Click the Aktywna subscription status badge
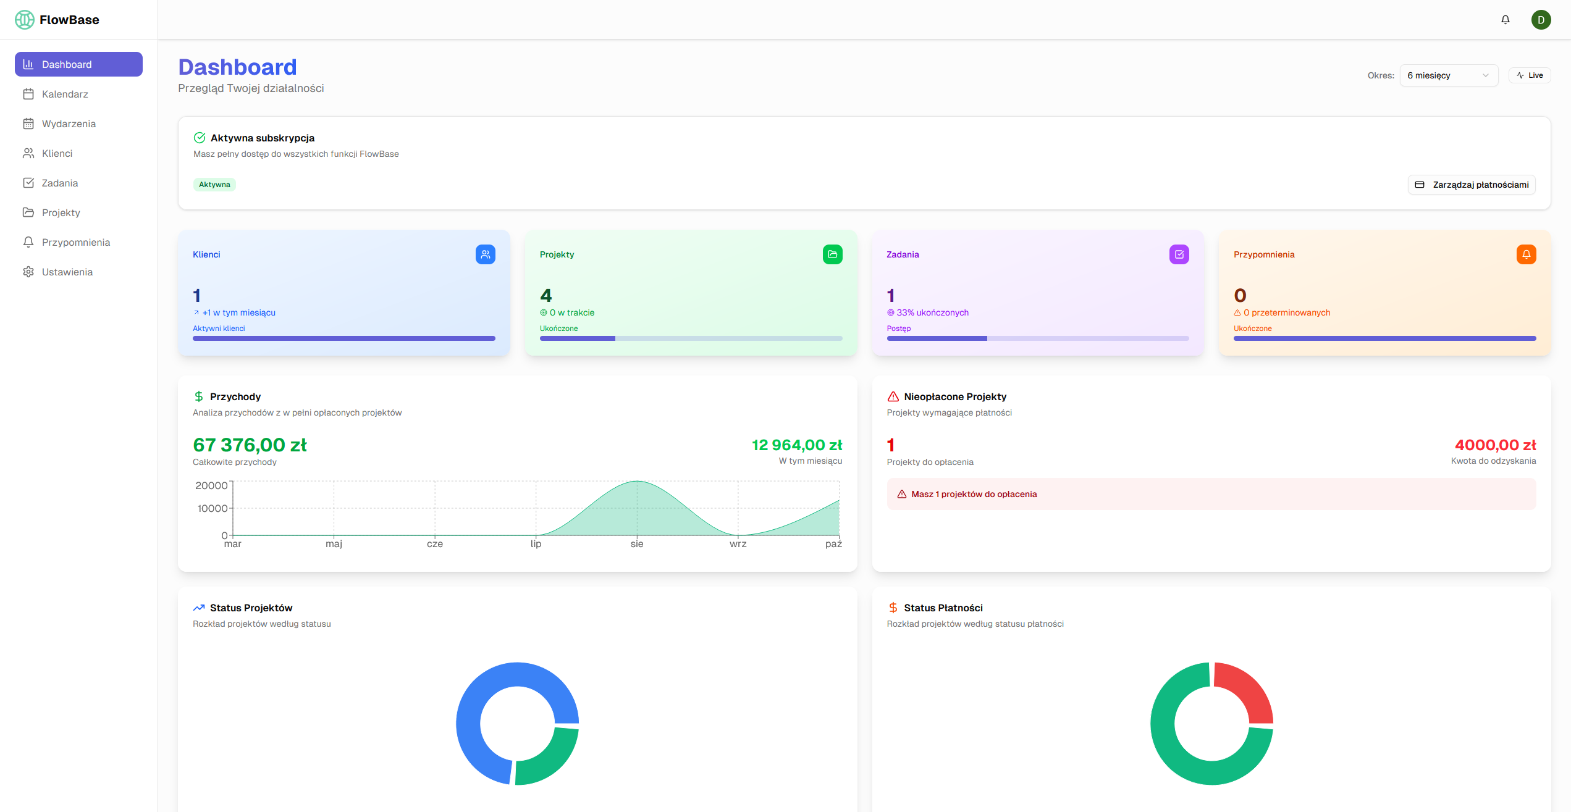The width and height of the screenshot is (1571, 812). coord(214,184)
